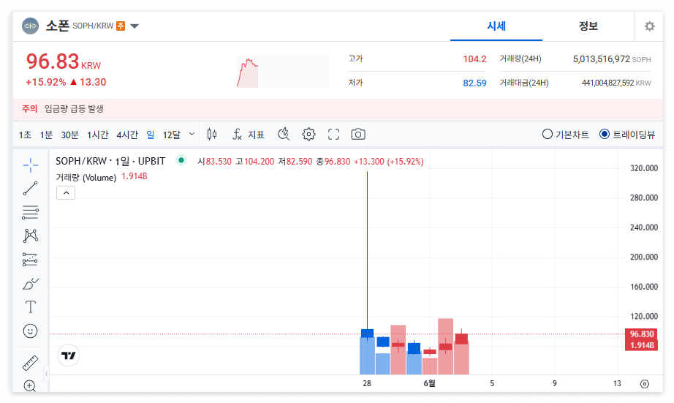Image resolution: width=674 pixels, height=403 pixels.
Task: Select the brush drawing tool
Action: click(x=31, y=284)
